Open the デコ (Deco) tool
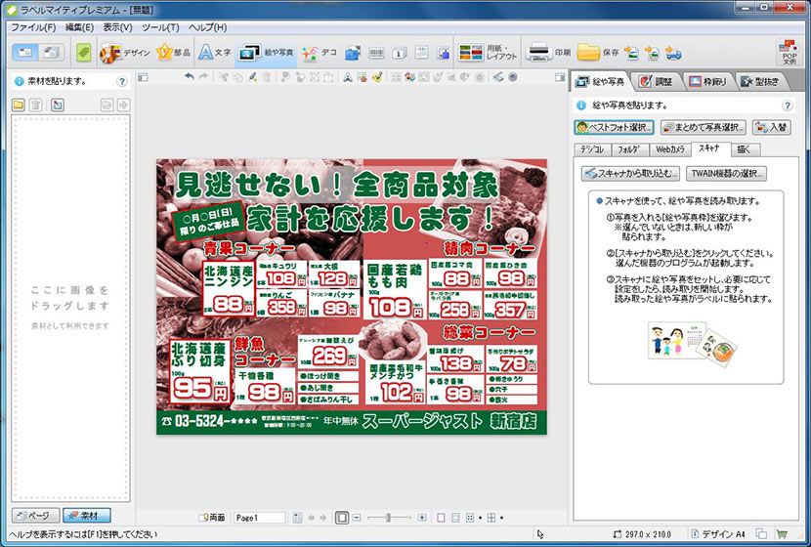 point(320,52)
